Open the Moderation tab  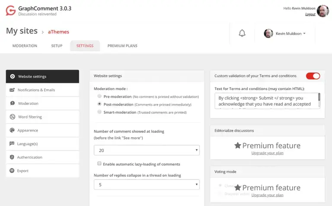tap(25, 46)
